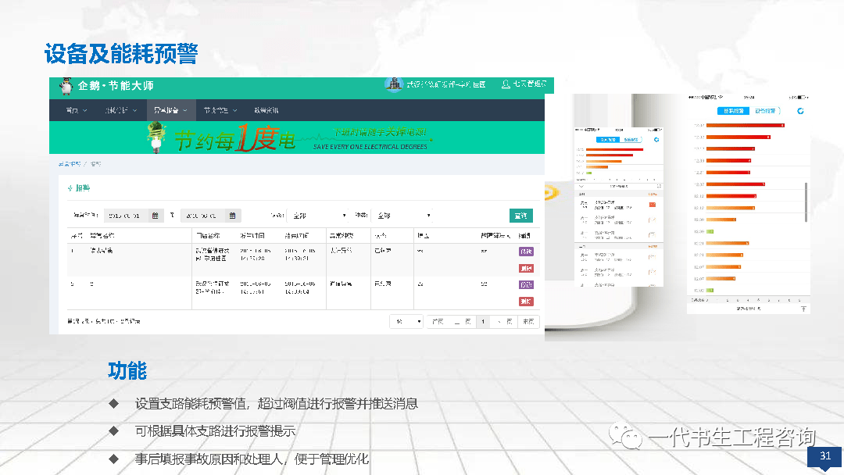Open the start date calendar picker
This screenshot has height=475, width=844.
155,216
